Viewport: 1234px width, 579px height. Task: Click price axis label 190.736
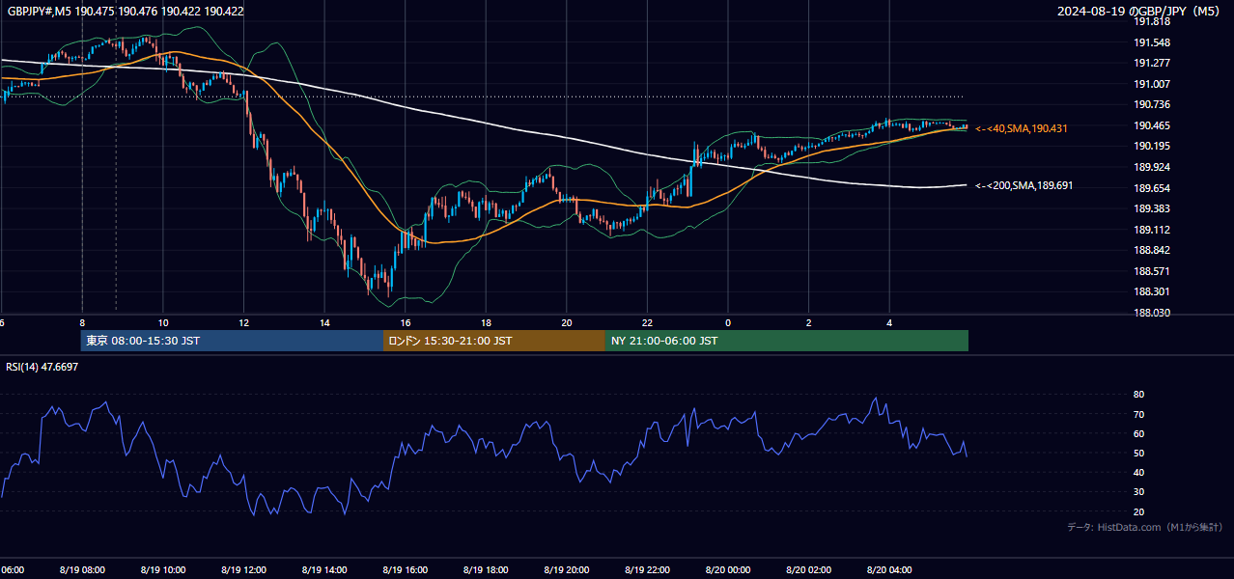[x=1152, y=104]
